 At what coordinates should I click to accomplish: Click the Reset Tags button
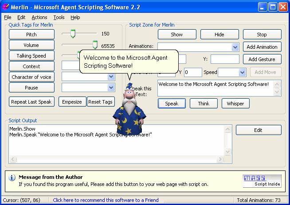point(101,102)
